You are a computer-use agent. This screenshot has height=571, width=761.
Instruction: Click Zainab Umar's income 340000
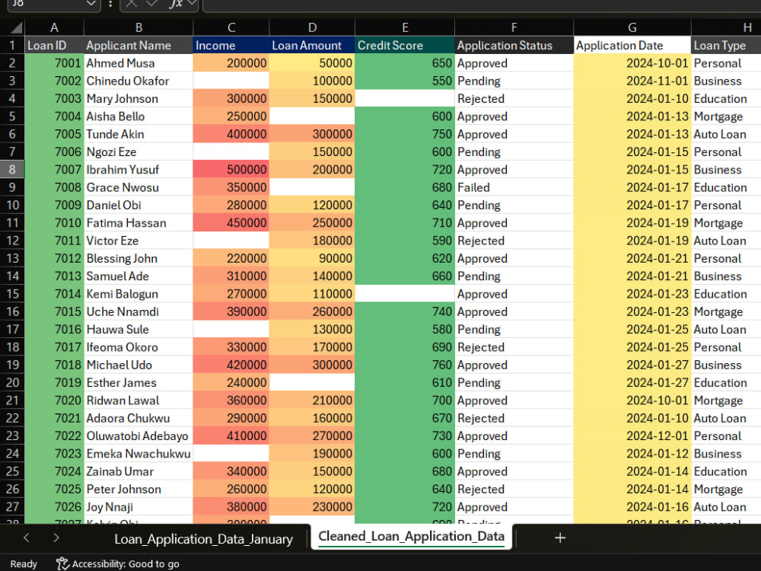231,471
